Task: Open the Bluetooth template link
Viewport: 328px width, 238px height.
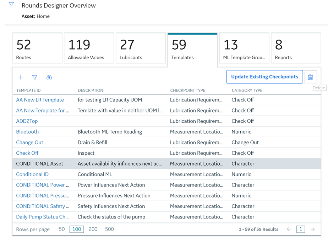Action: 27,132
